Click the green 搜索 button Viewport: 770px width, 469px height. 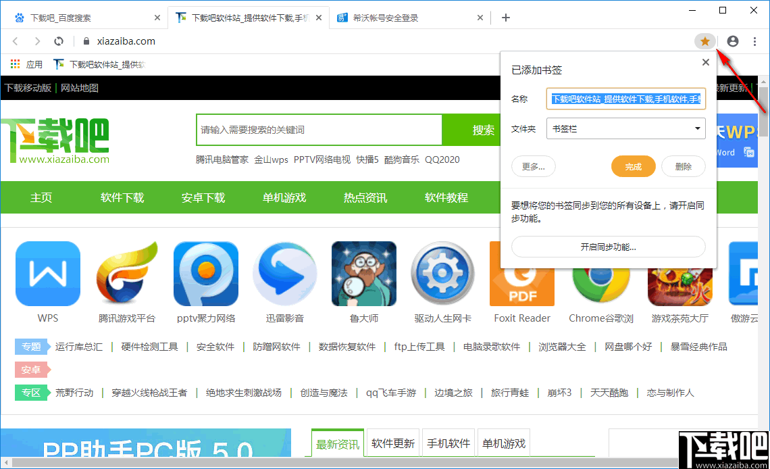click(x=471, y=130)
